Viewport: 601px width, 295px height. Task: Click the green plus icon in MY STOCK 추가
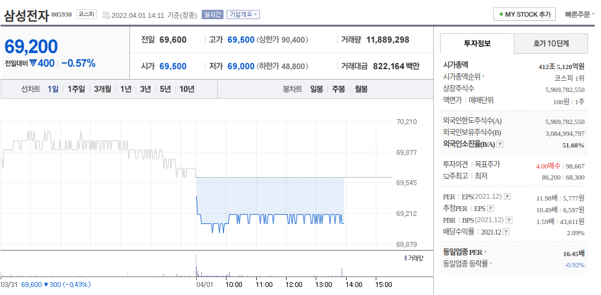pos(501,15)
